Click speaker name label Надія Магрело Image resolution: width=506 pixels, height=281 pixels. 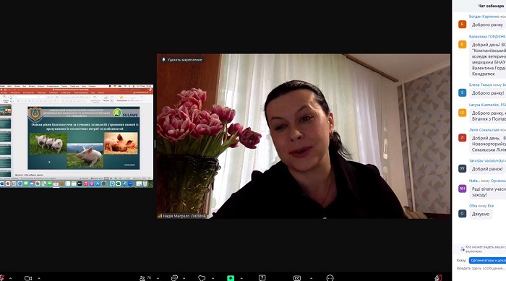(184, 216)
